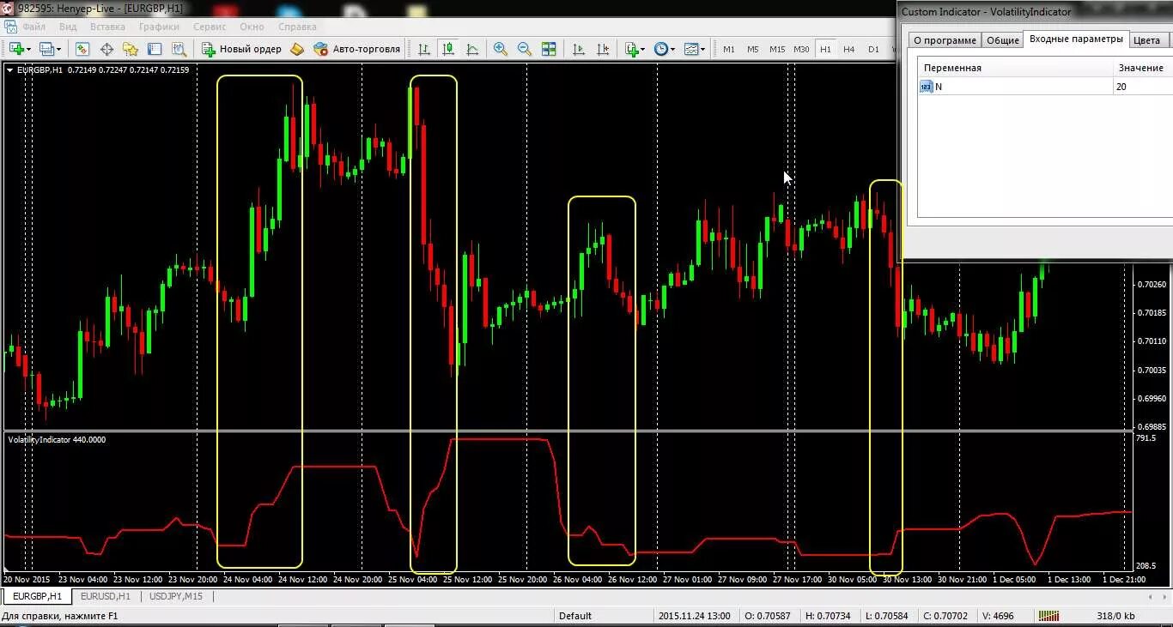Open the Navigator folder-star icon

tap(131, 49)
